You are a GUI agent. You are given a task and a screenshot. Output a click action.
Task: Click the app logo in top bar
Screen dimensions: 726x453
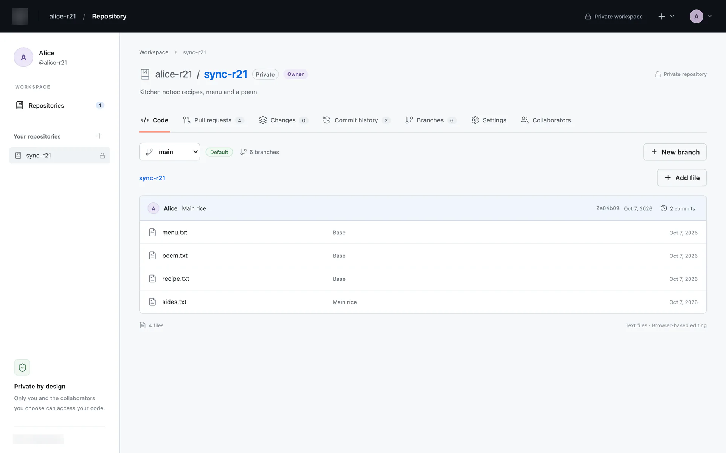tap(20, 16)
